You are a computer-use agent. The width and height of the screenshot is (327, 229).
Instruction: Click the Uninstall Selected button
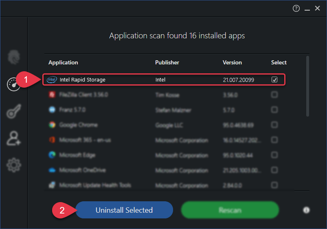[x=124, y=210]
